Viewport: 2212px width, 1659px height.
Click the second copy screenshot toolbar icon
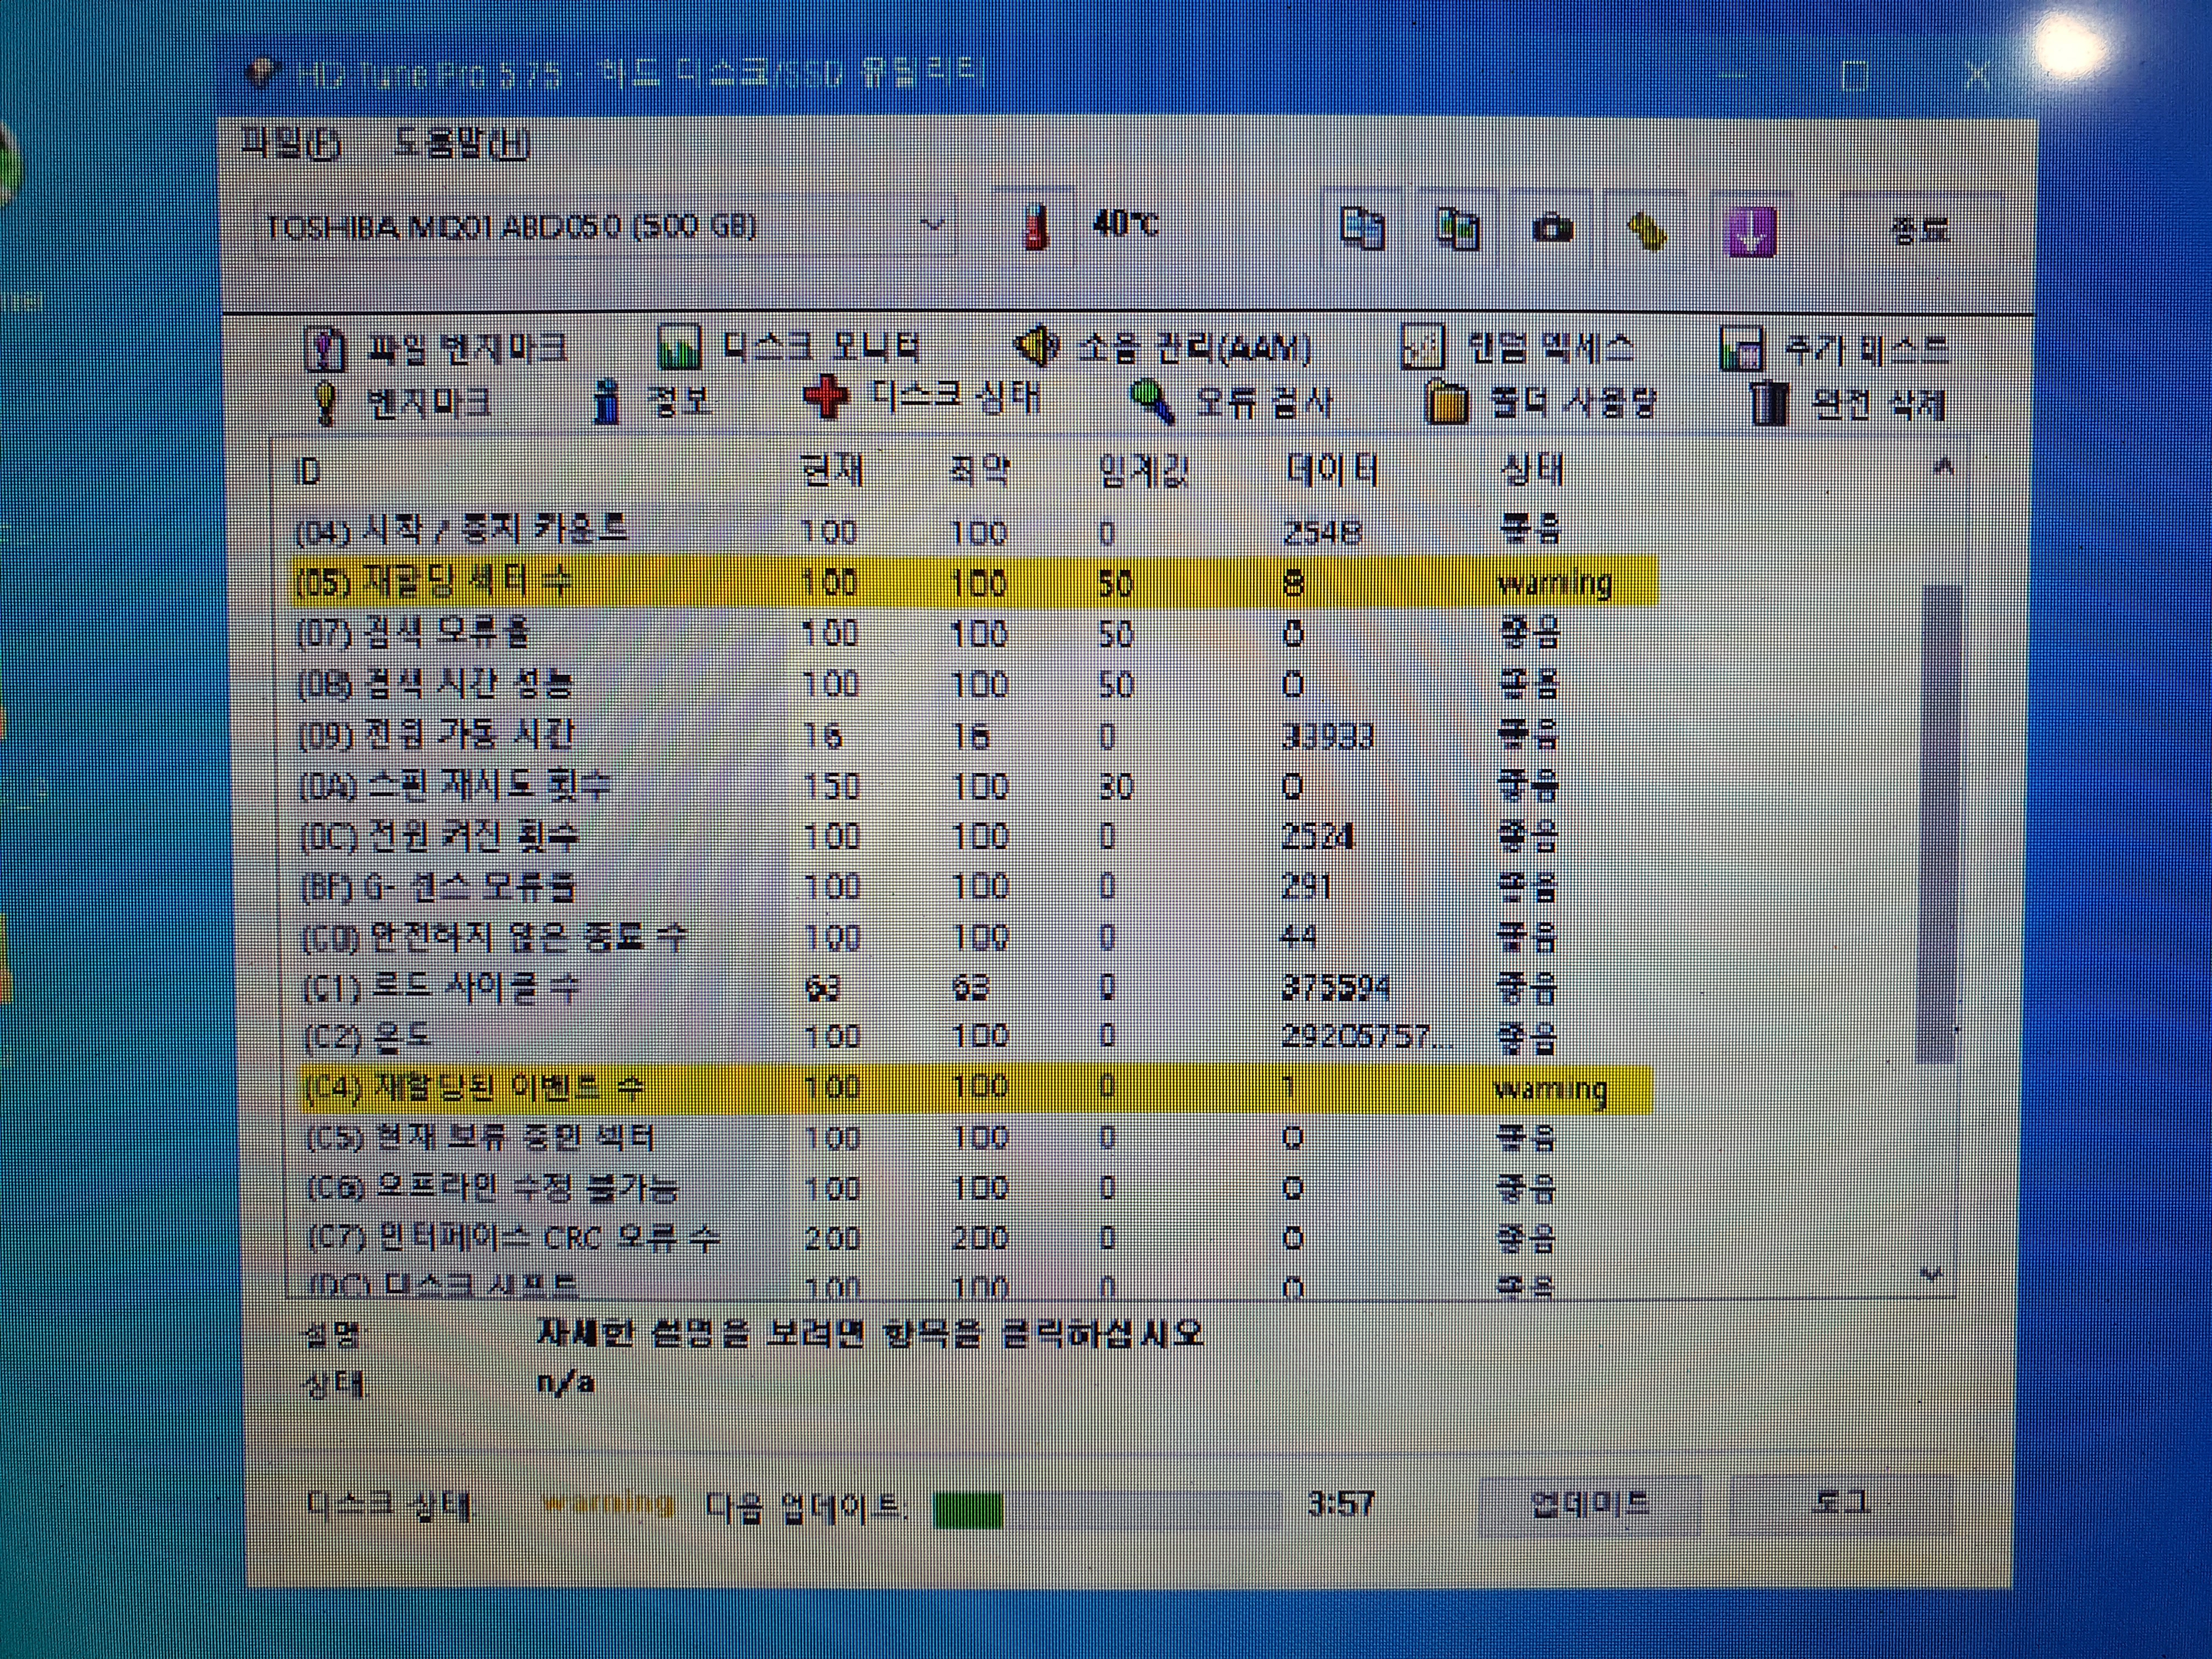click(x=1457, y=228)
